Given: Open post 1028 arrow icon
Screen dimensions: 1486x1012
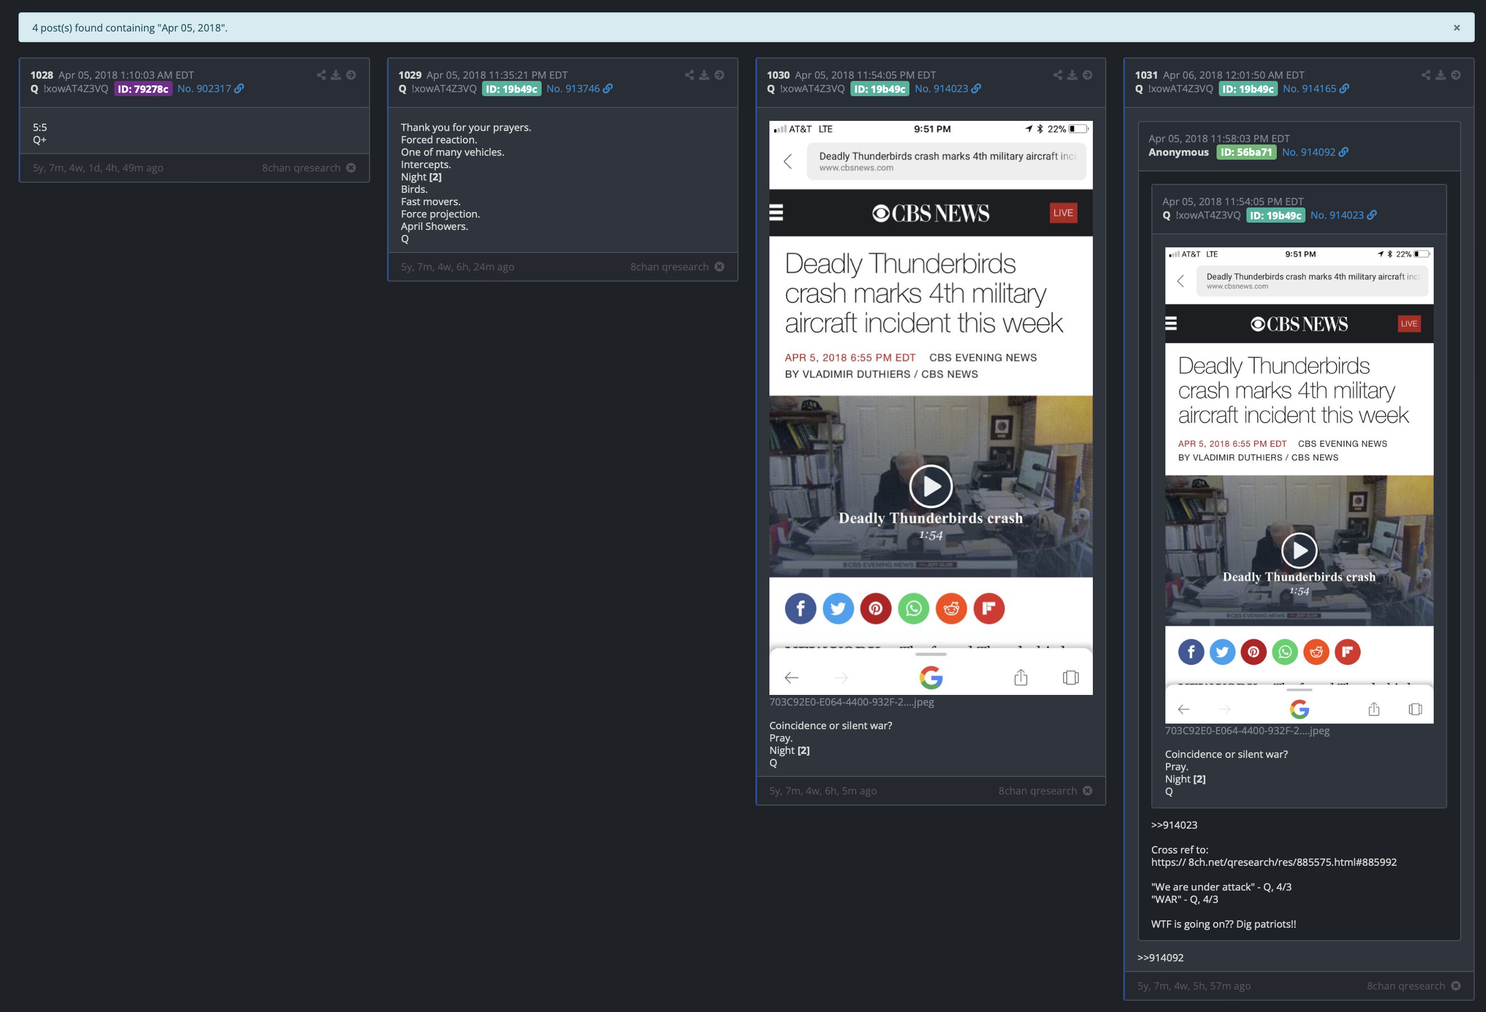Looking at the screenshot, I should [x=351, y=75].
